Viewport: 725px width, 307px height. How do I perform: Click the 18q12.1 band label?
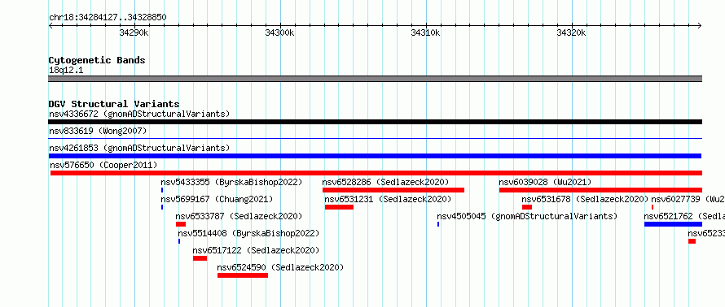[x=66, y=71]
